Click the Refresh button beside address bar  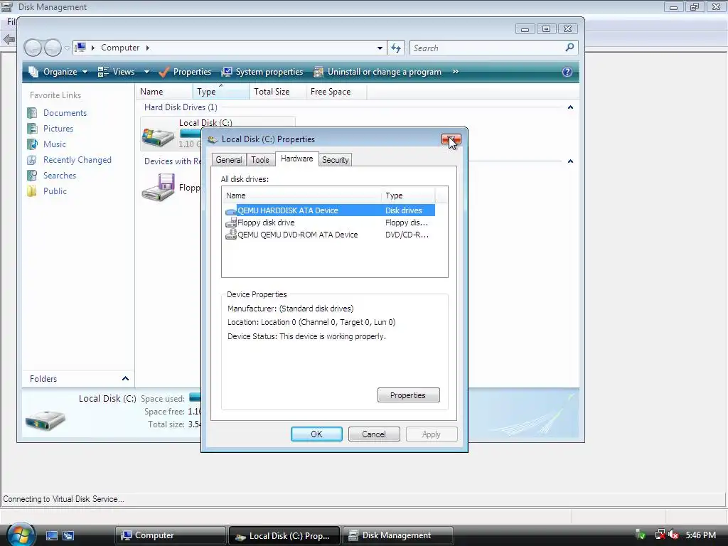(396, 48)
